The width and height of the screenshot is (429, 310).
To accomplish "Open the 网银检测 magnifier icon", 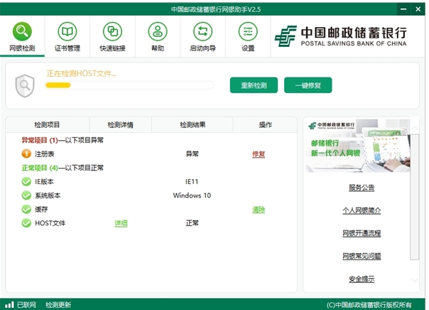I will [x=22, y=31].
